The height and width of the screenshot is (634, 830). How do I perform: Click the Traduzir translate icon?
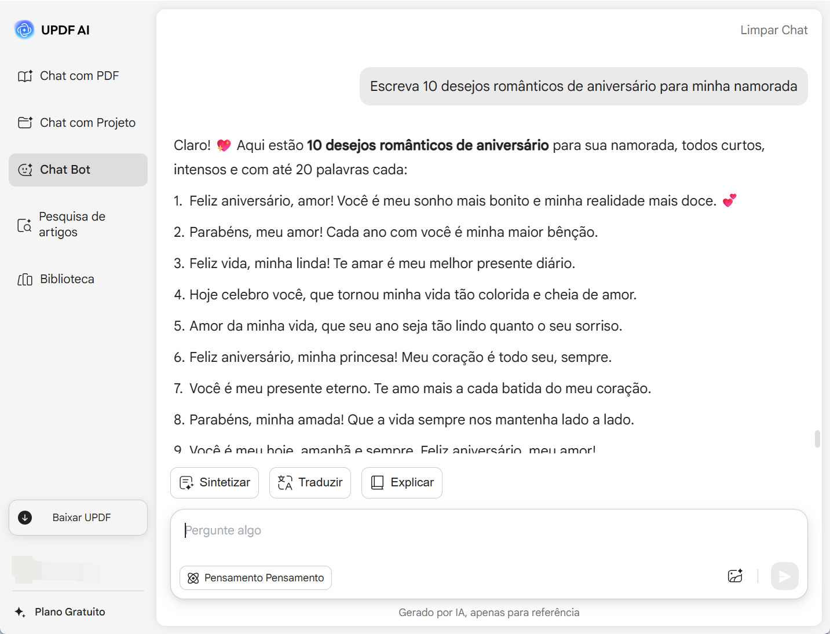pos(285,483)
